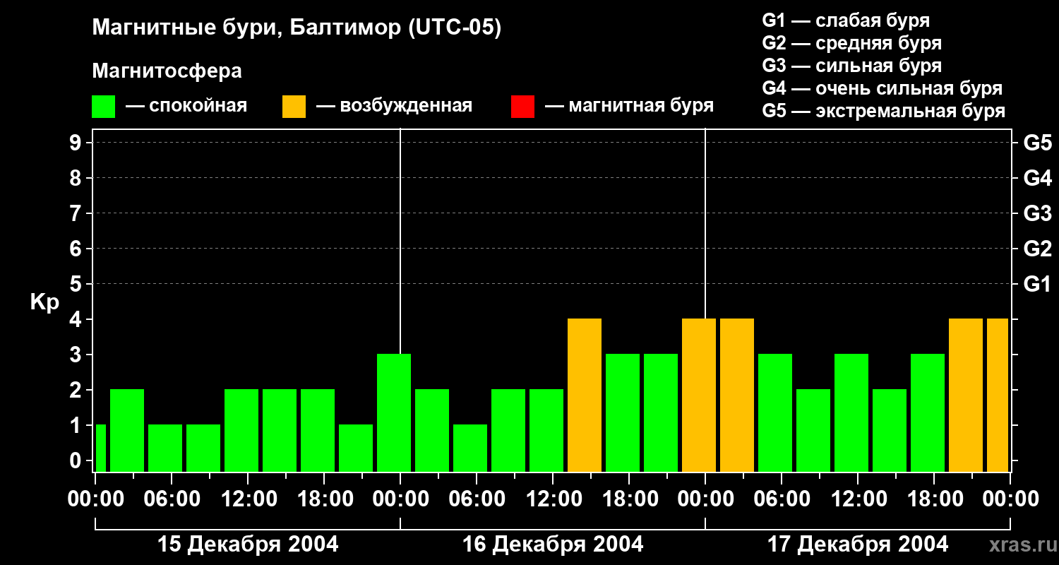Image resolution: width=1059 pixels, height=565 pixels.
Task: Click the 'G1 — слабая буря' legend line
Action: pos(846,20)
